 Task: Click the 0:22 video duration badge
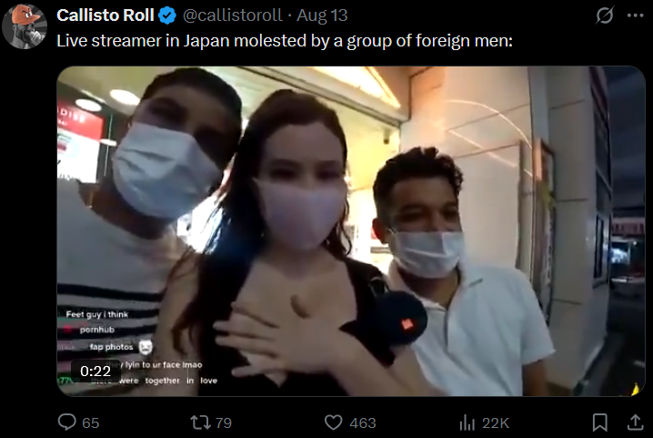coord(95,371)
